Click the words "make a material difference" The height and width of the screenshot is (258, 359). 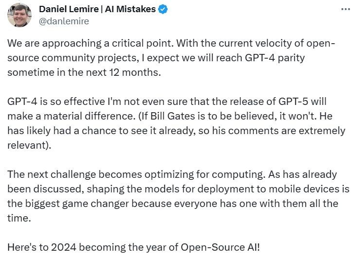(x=58, y=117)
